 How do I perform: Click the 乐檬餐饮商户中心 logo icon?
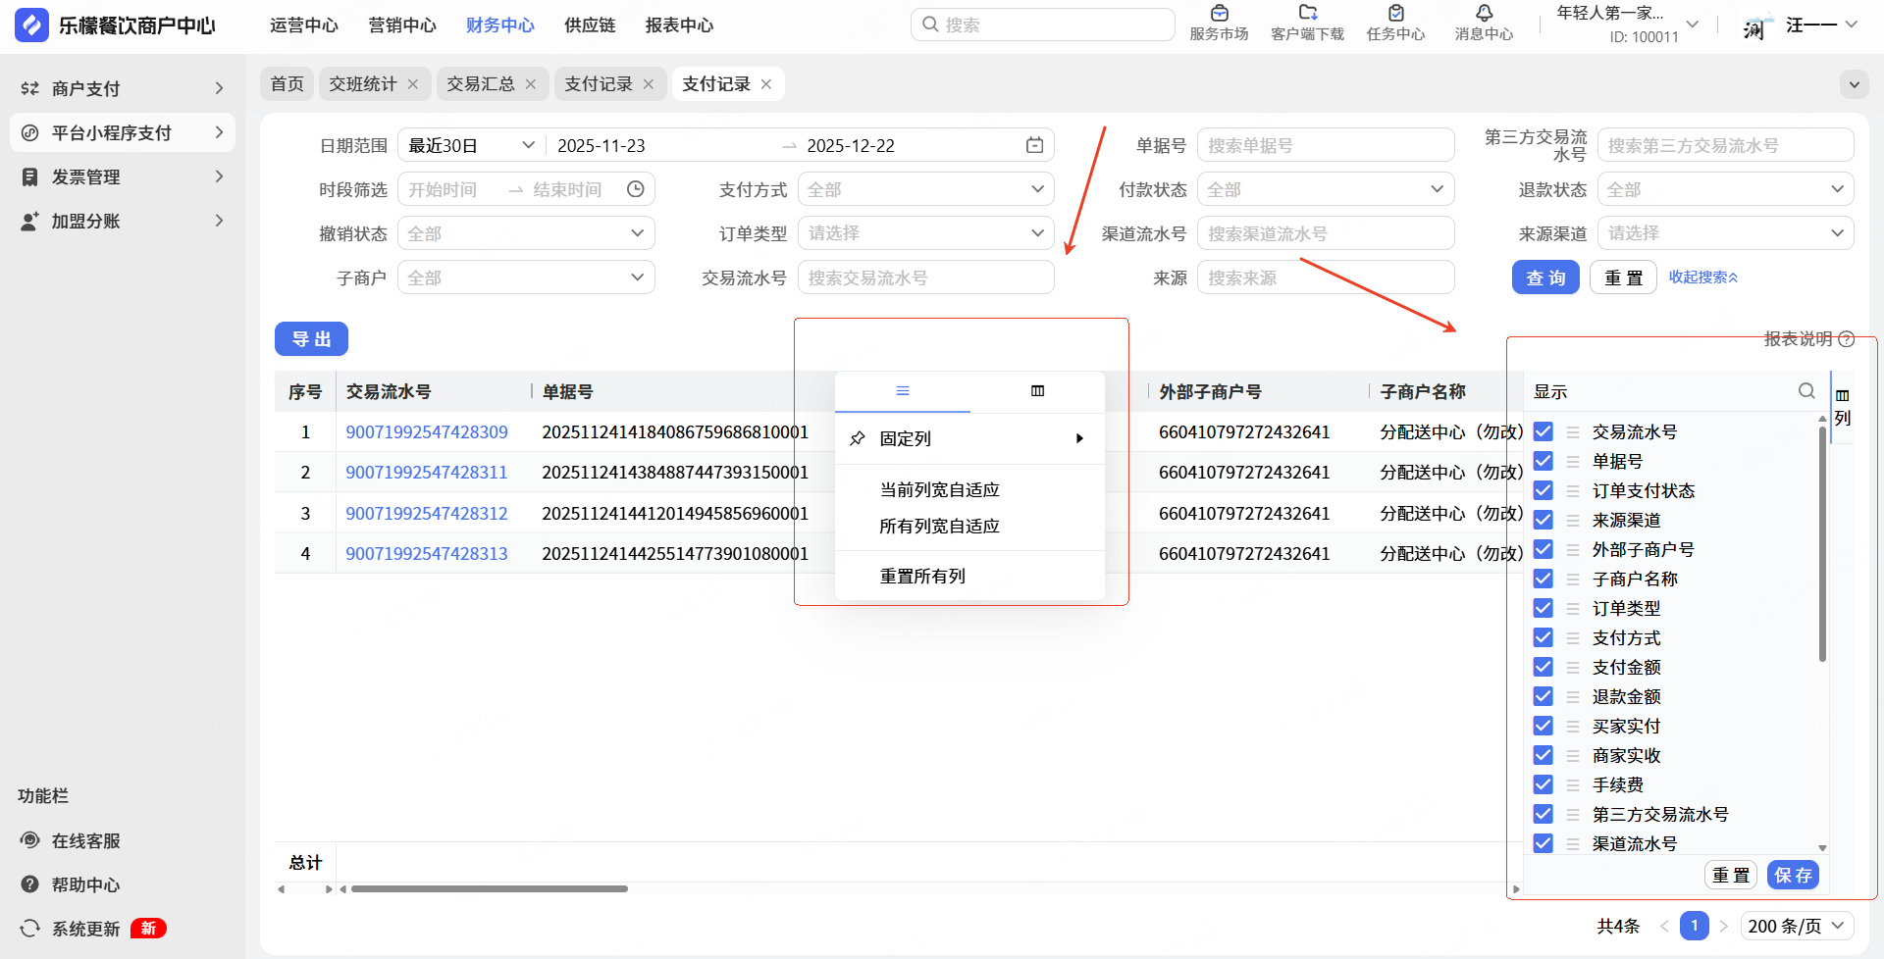coord(31,25)
